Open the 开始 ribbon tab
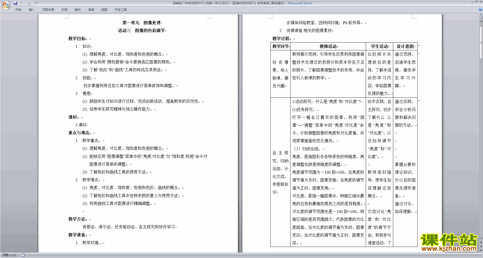Image resolution: width=483 pixels, height=258 pixels. click(18, 10)
